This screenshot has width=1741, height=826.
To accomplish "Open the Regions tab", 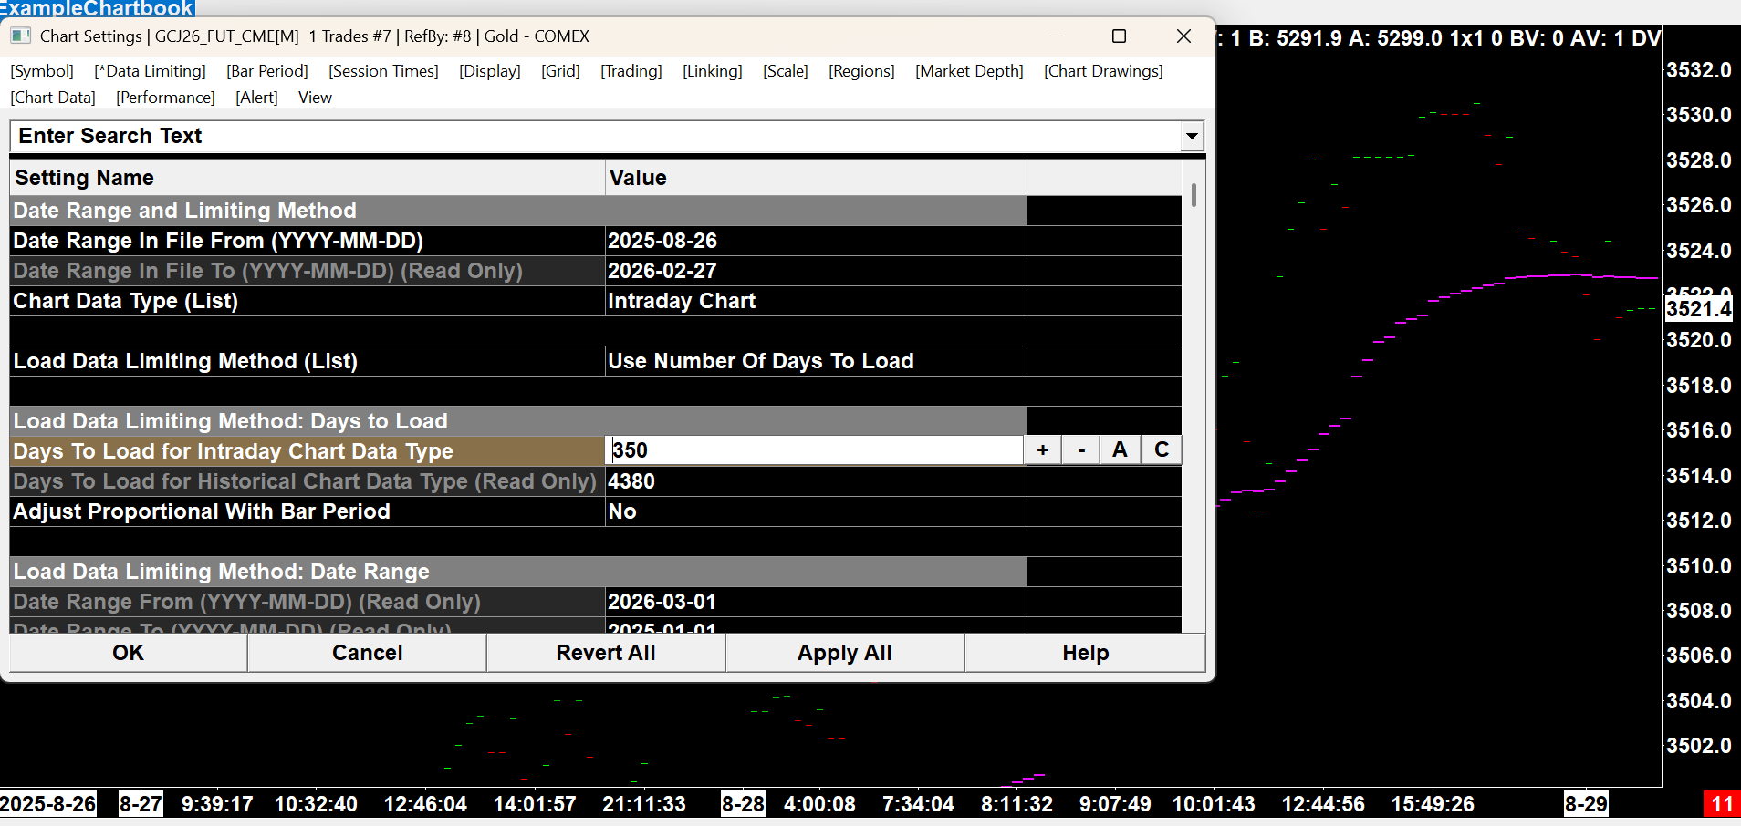I will (861, 71).
